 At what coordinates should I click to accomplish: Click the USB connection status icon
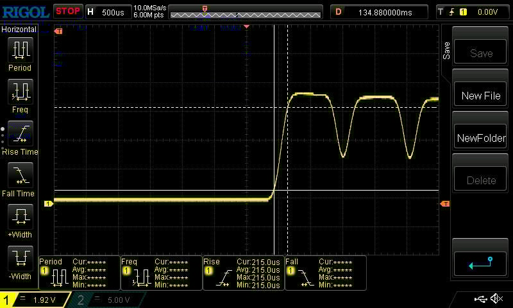click(480, 298)
